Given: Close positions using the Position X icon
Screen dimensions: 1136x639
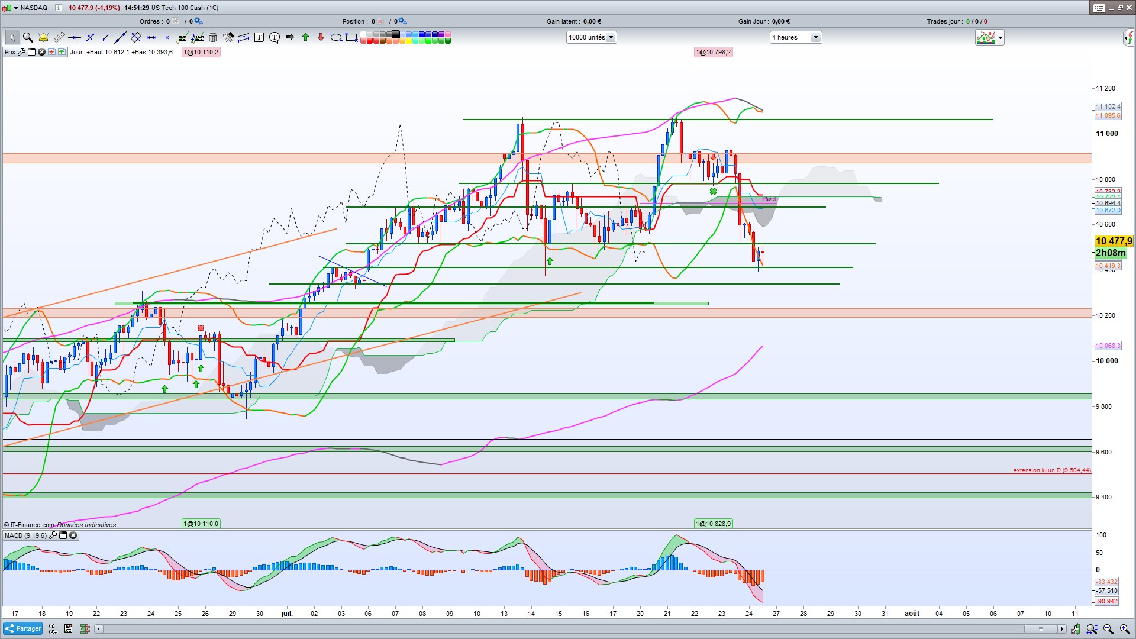Looking at the screenshot, I should pos(380,21).
